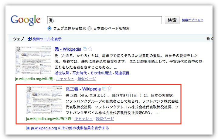Click the preview icon next to 禿 - Wikipedia
The width and height of the screenshot is (218, 140).
[85, 49]
